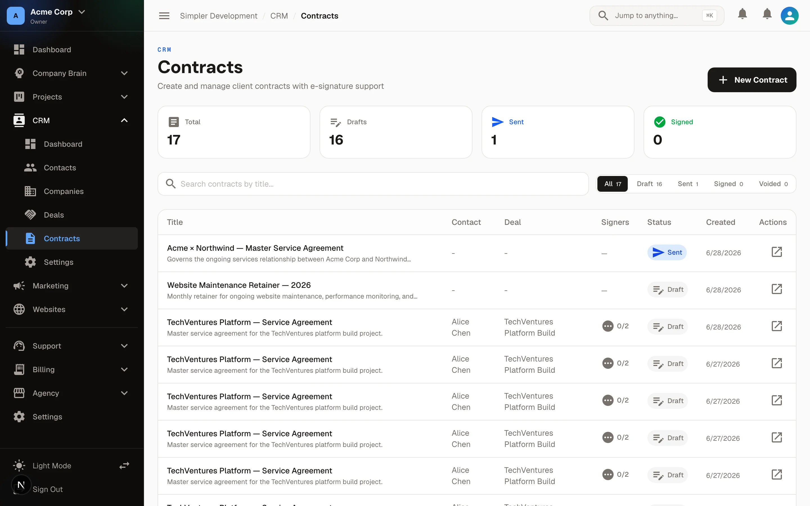Click the Dashboard grid icon at top of sidebar
This screenshot has width=810, height=506.
(19, 49)
